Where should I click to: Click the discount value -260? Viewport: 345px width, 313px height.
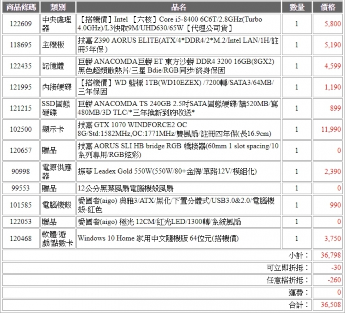[334, 280]
